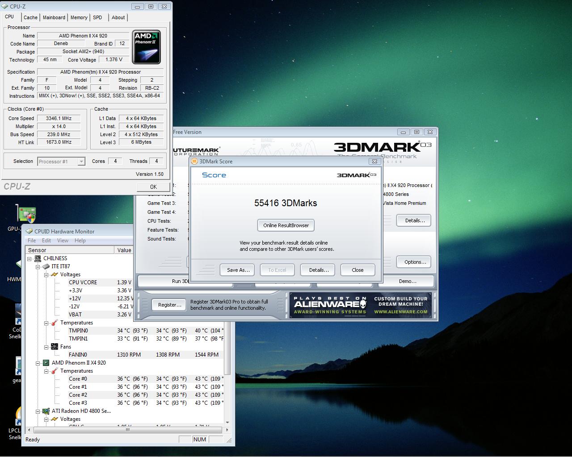Collapse the ATI Radeon HD 4800 node

coord(38,411)
